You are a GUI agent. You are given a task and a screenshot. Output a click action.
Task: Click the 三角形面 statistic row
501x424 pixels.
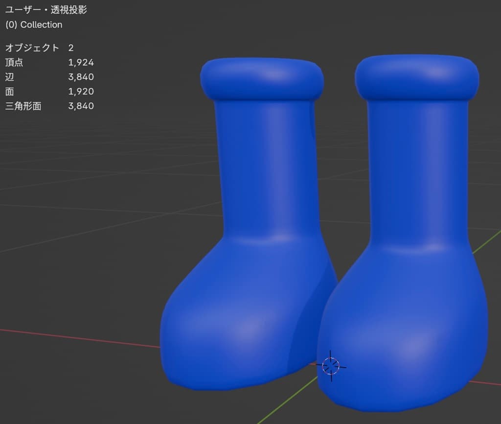pyautogui.click(x=49, y=106)
